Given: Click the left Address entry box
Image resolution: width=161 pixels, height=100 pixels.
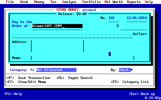Looking at the screenshot, I should point(57,46).
